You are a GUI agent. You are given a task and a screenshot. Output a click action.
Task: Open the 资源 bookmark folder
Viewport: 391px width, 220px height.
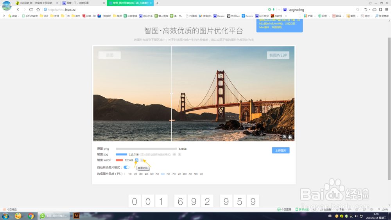55,16
